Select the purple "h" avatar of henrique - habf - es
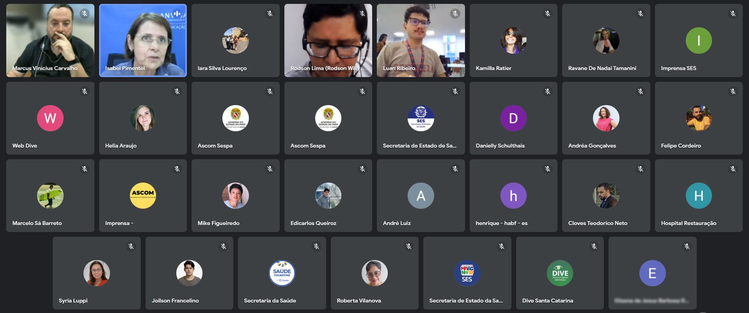This screenshot has height=313, width=749. [513, 195]
